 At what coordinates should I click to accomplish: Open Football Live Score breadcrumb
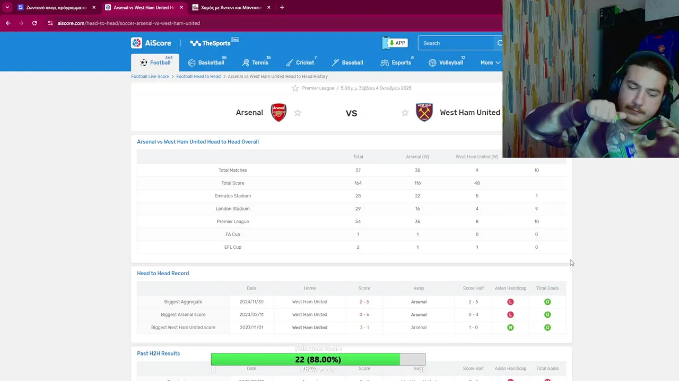point(150,76)
